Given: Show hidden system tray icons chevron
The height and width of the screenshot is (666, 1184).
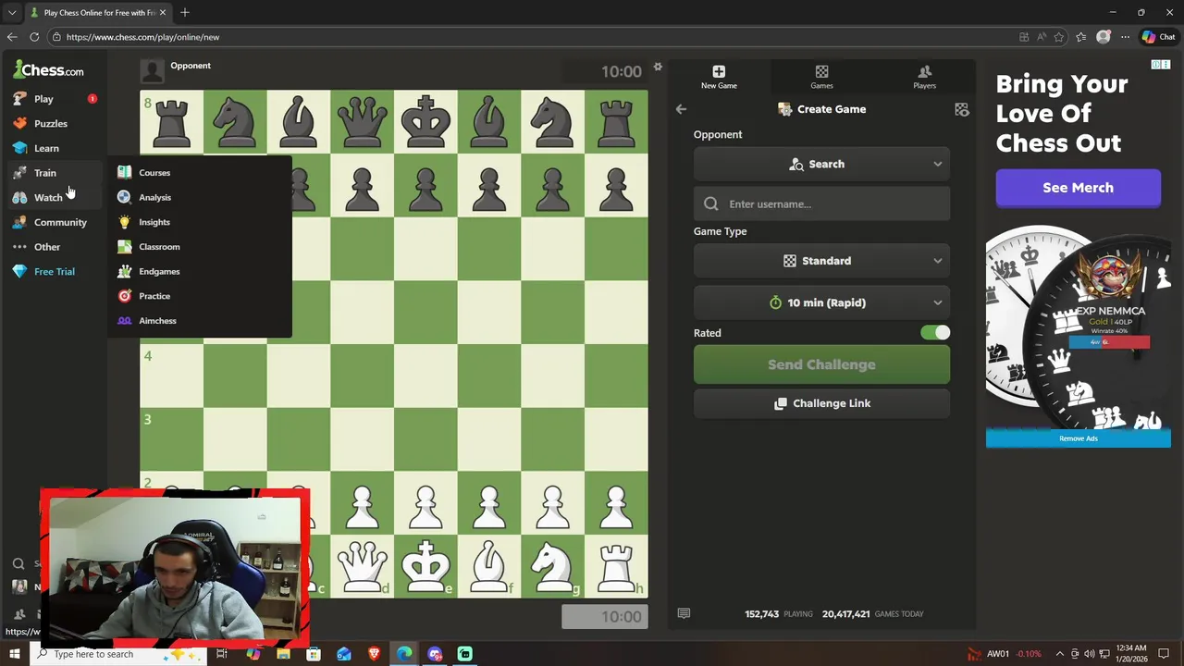Looking at the screenshot, I should (x=1060, y=654).
